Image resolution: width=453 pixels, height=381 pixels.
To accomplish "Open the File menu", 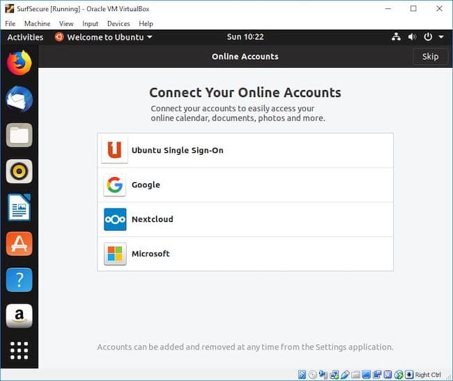I will point(10,24).
